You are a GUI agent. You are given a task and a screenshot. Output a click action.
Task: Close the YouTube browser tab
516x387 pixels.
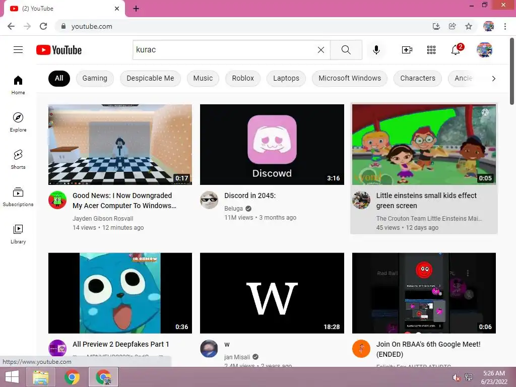click(117, 9)
